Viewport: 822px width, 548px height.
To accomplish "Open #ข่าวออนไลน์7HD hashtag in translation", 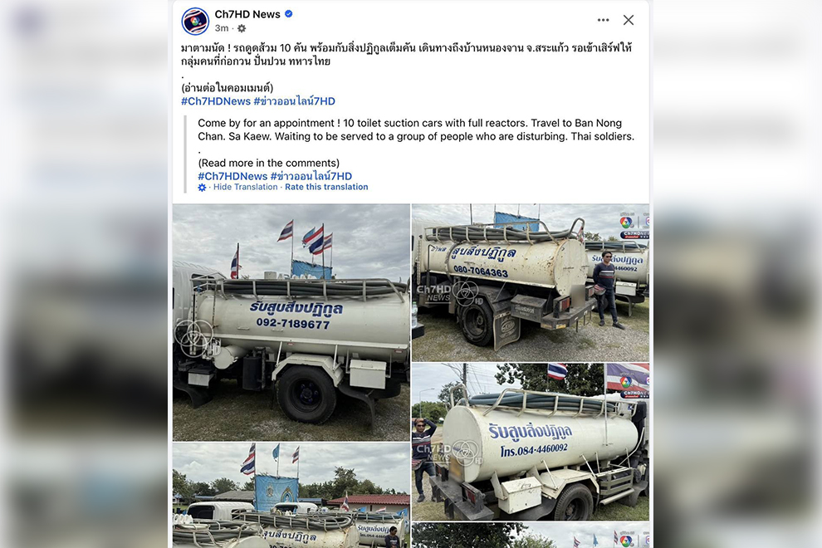I will tap(311, 176).
